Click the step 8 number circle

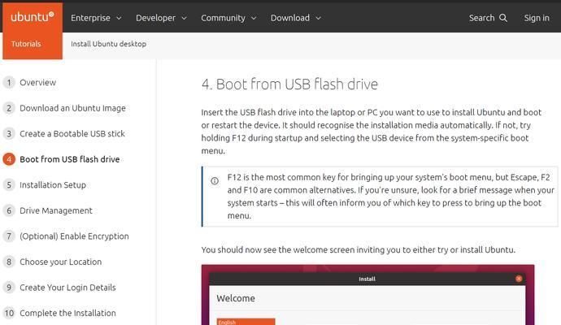(9, 262)
